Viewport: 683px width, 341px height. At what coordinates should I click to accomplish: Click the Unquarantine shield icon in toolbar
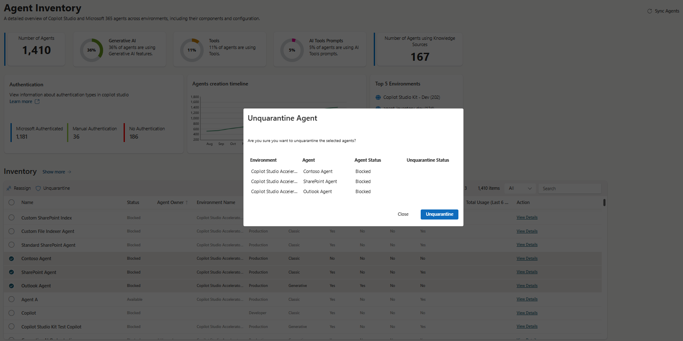38,189
